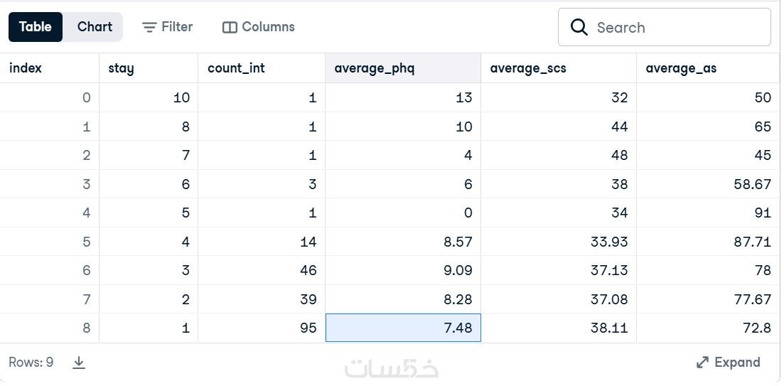Click the download rows icon
The height and width of the screenshot is (386, 784).
click(x=79, y=363)
